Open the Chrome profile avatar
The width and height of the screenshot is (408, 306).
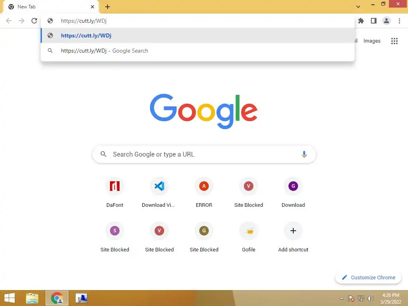[386, 21]
